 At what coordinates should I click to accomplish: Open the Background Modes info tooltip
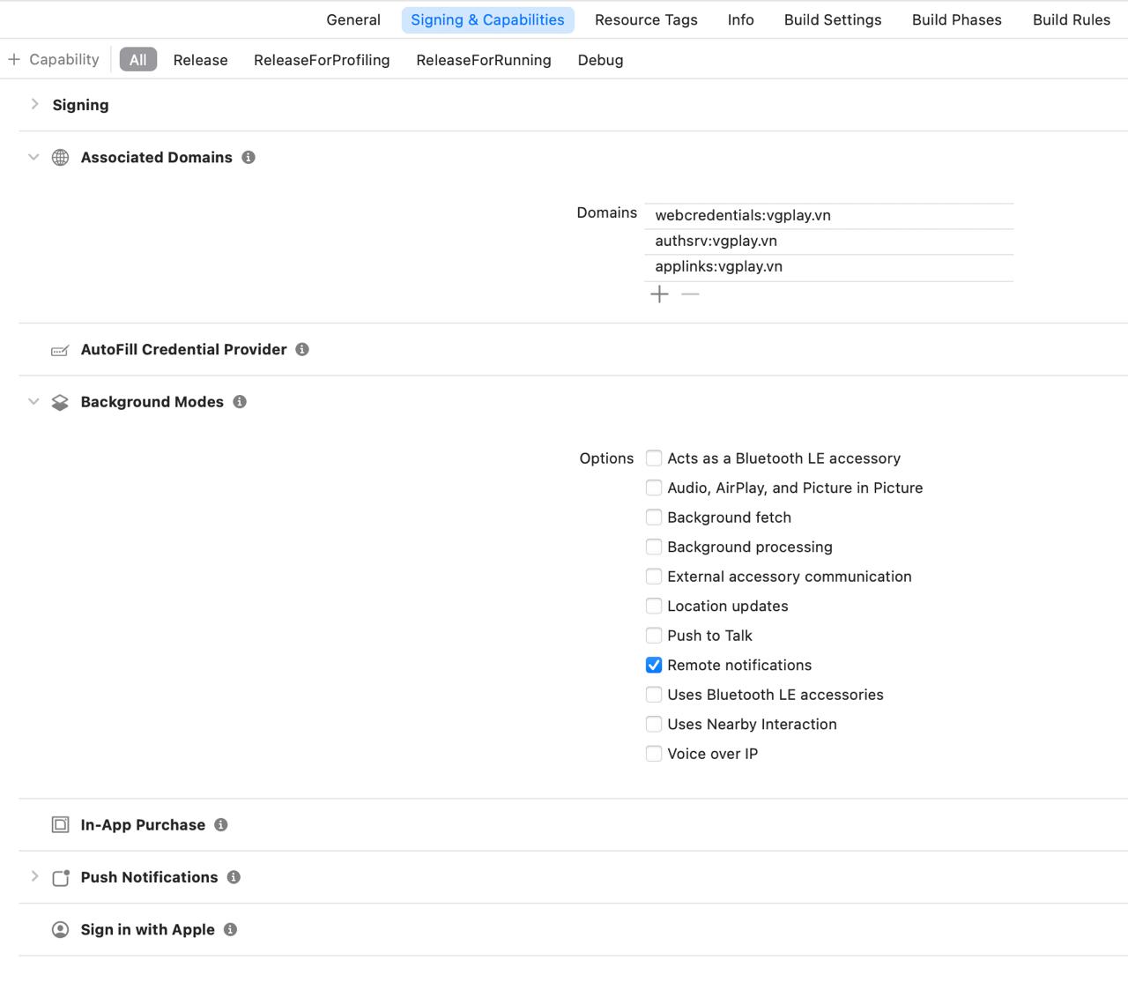coord(239,401)
